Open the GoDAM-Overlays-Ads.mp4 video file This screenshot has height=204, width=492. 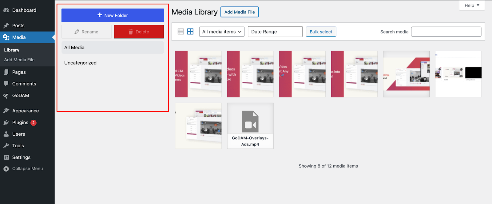pyautogui.click(x=250, y=126)
